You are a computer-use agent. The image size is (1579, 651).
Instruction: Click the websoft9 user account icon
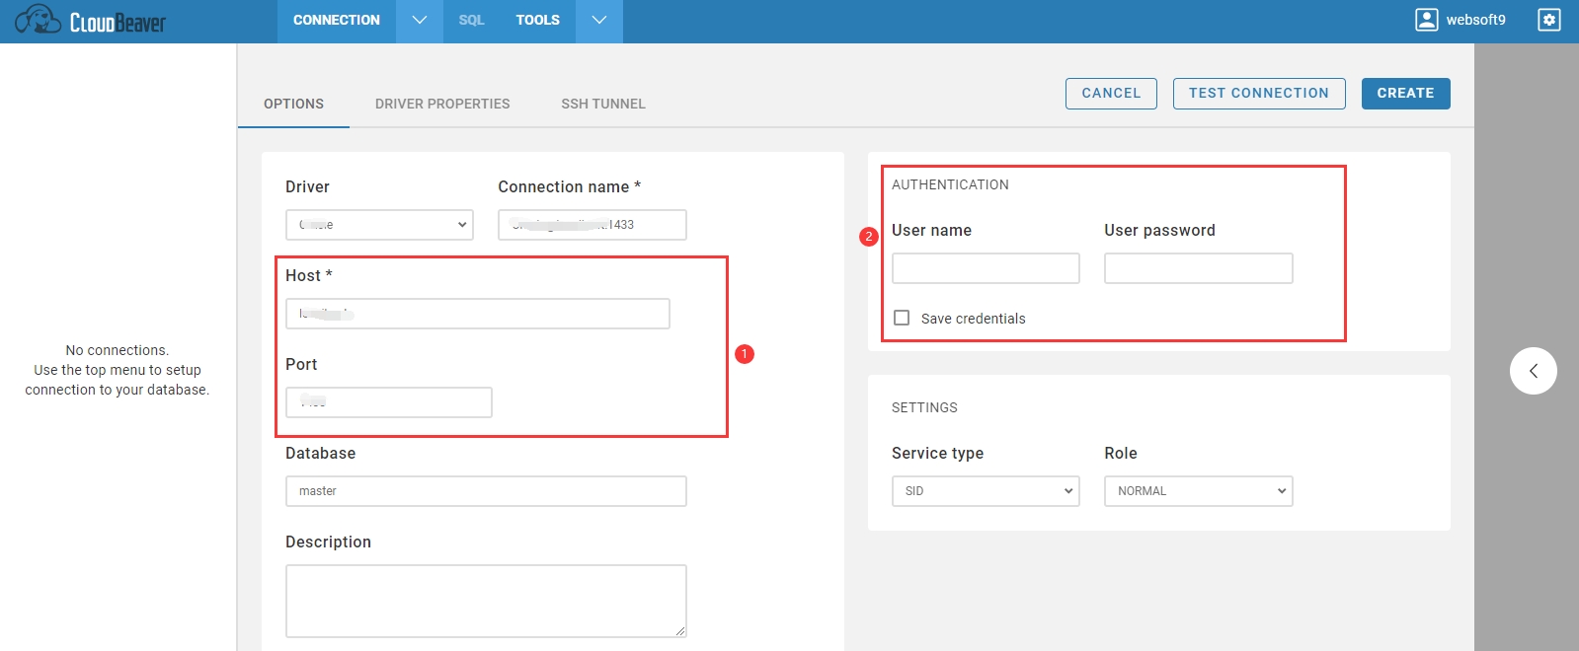pos(1426,20)
